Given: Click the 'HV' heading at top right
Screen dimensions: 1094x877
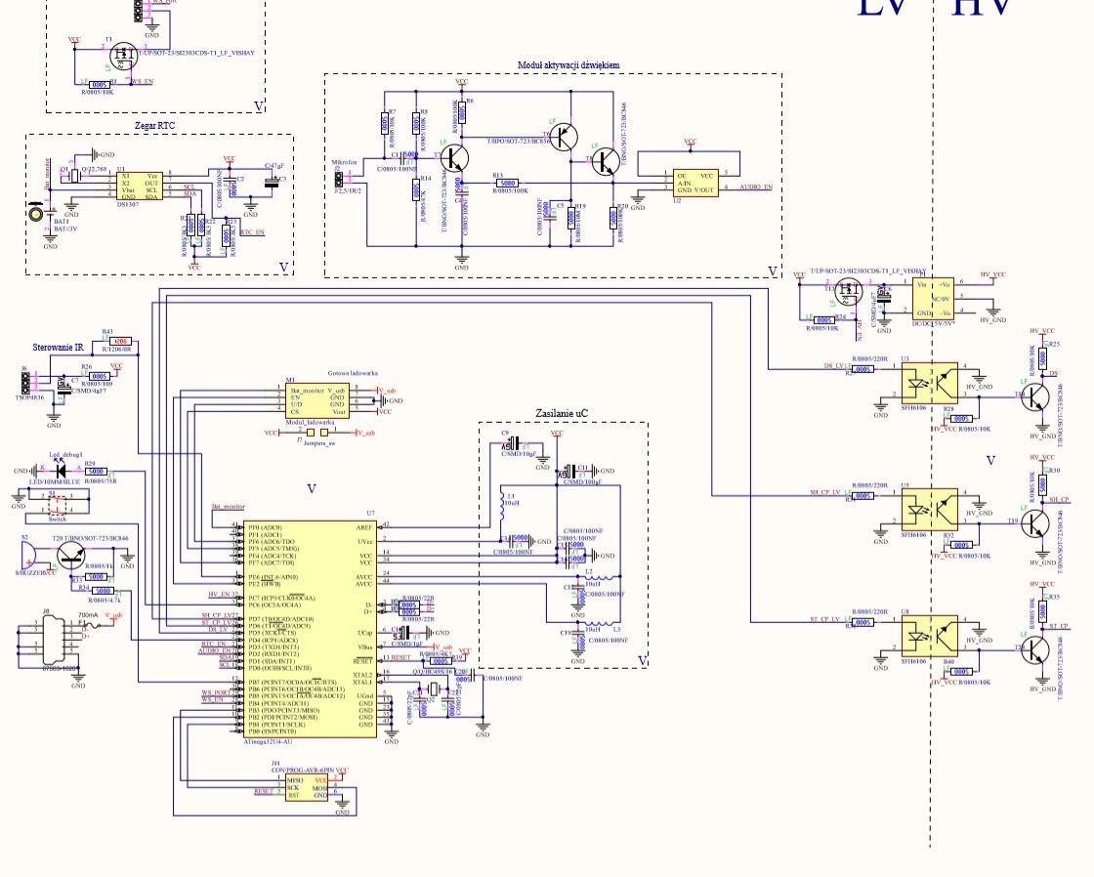Looking at the screenshot, I should pyautogui.click(x=983, y=8).
